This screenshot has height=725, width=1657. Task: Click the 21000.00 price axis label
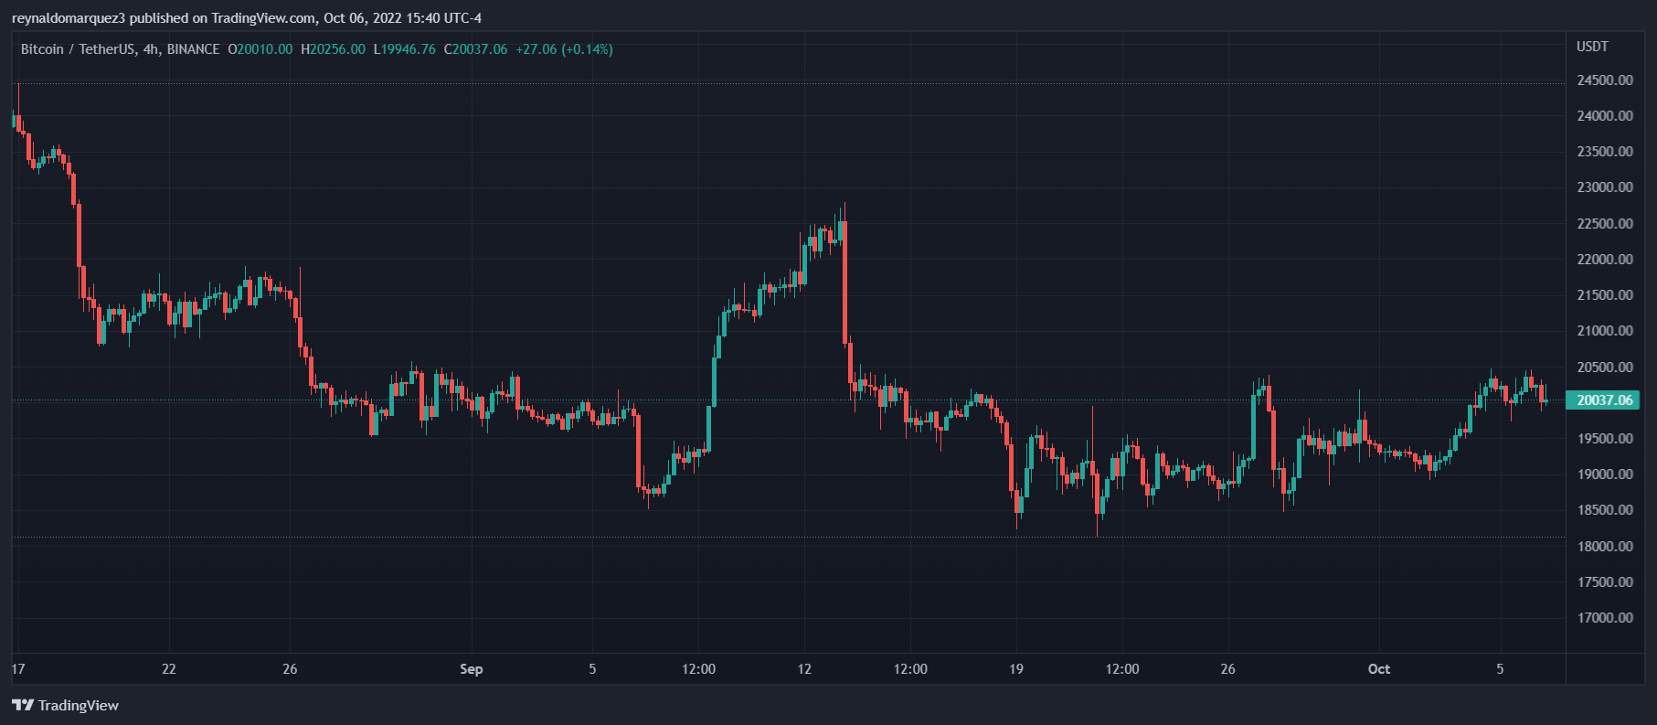1605,331
